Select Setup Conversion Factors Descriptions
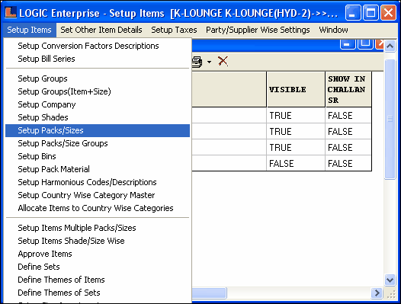Image resolution: width=401 pixels, height=304 pixels. tap(98, 46)
